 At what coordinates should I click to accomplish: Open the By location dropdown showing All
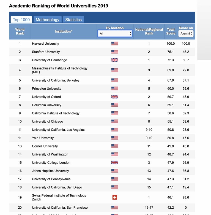115,33
